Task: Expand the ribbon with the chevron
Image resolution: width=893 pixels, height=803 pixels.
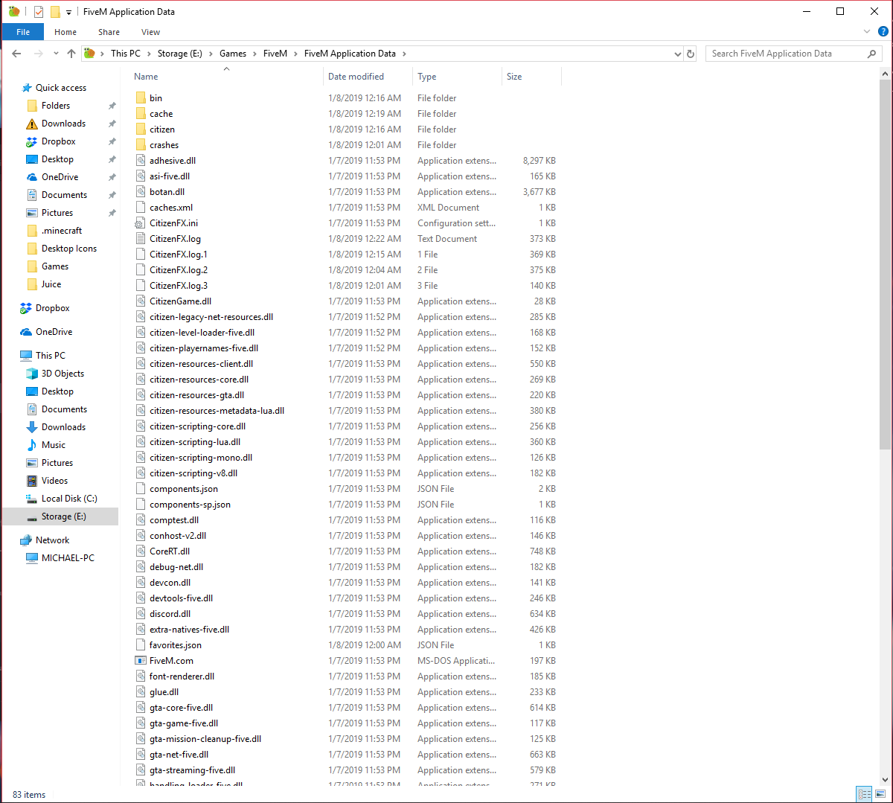Action: pos(867,32)
